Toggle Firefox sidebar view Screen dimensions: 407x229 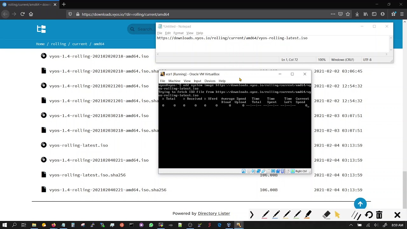pos(374,14)
